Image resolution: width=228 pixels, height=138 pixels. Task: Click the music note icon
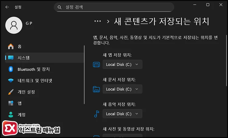[97, 114]
